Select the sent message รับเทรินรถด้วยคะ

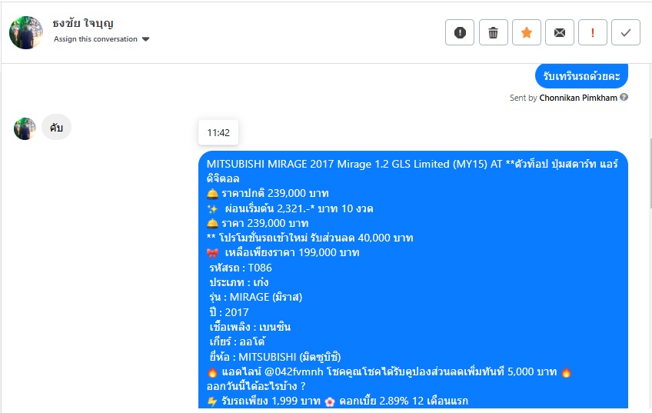(x=581, y=76)
